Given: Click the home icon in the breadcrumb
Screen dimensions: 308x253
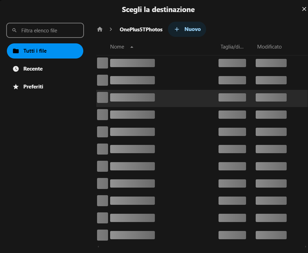Looking at the screenshot, I should [100, 30].
